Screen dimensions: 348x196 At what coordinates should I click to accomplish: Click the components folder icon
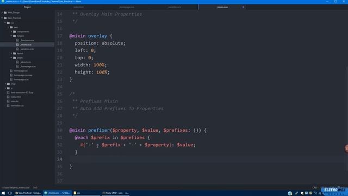click(x=15, y=32)
